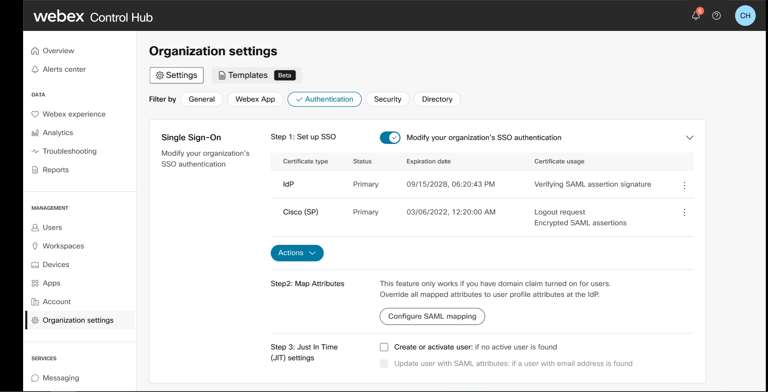This screenshot has height=392, width=768.
Task: Click the Apps grid icon
Action: pos(35,283)
